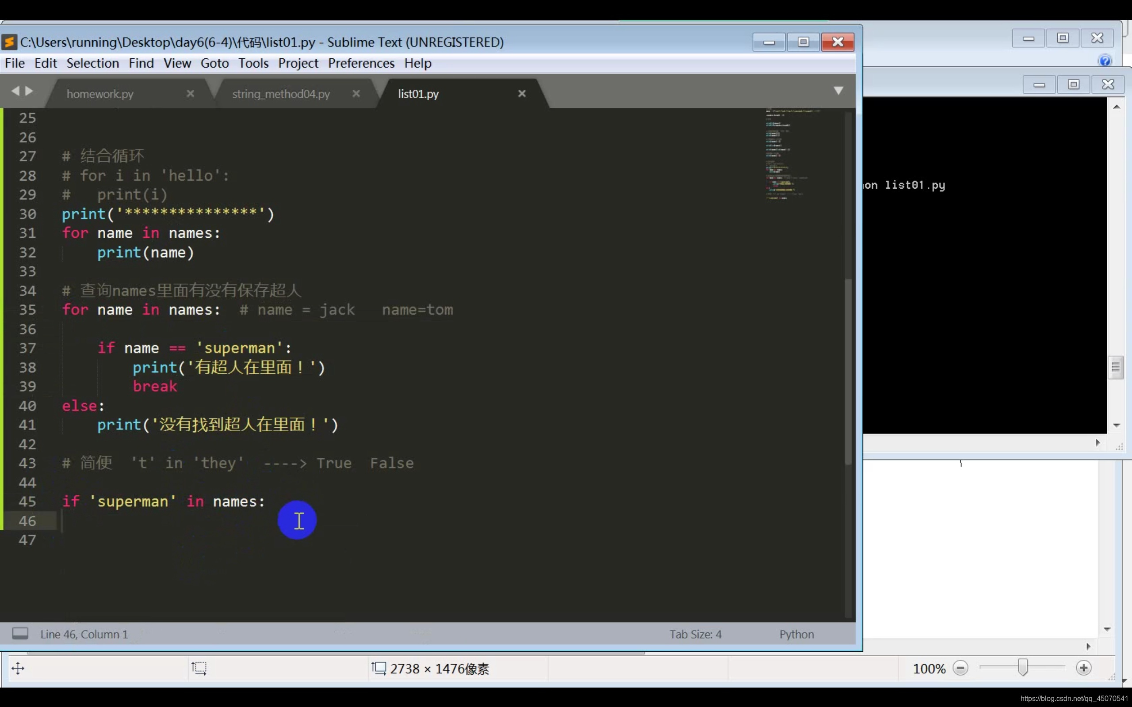Toggle the side bar panel icon
This screenshot has width=1132, height=707.
[x=20, y=634]
